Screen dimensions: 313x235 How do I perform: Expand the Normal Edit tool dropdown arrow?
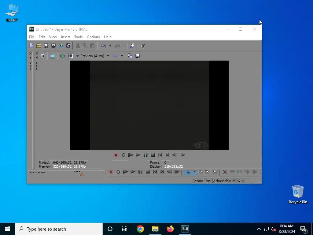coord(194,172)
